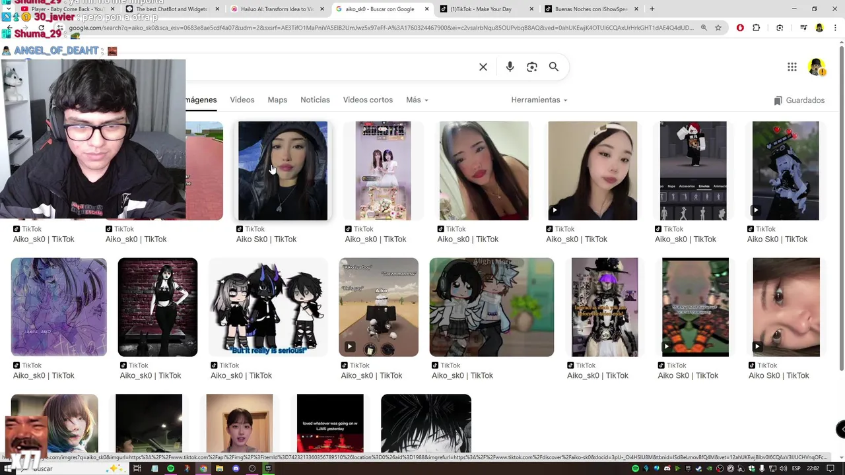Open the two girls pink TikTok thumbnail
This screenshot has width=845, height=475.
coord(383,171)
